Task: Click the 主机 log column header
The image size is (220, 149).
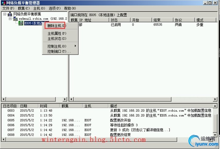Action: pyautogui.click(x=95, y=106)
